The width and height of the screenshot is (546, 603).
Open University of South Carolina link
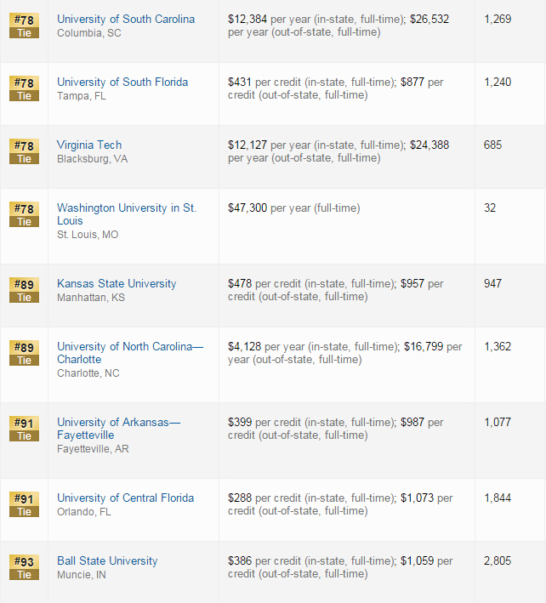(126, 19)
